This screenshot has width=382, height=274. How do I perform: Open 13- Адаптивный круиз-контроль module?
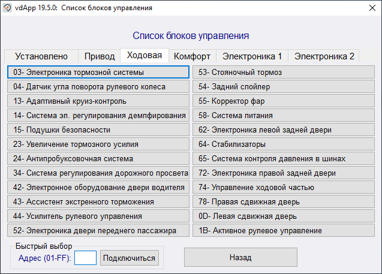coord(98,101)
